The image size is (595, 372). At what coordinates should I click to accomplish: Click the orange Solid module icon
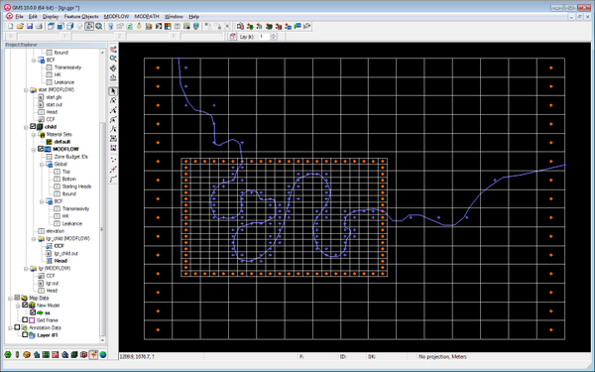27,354
